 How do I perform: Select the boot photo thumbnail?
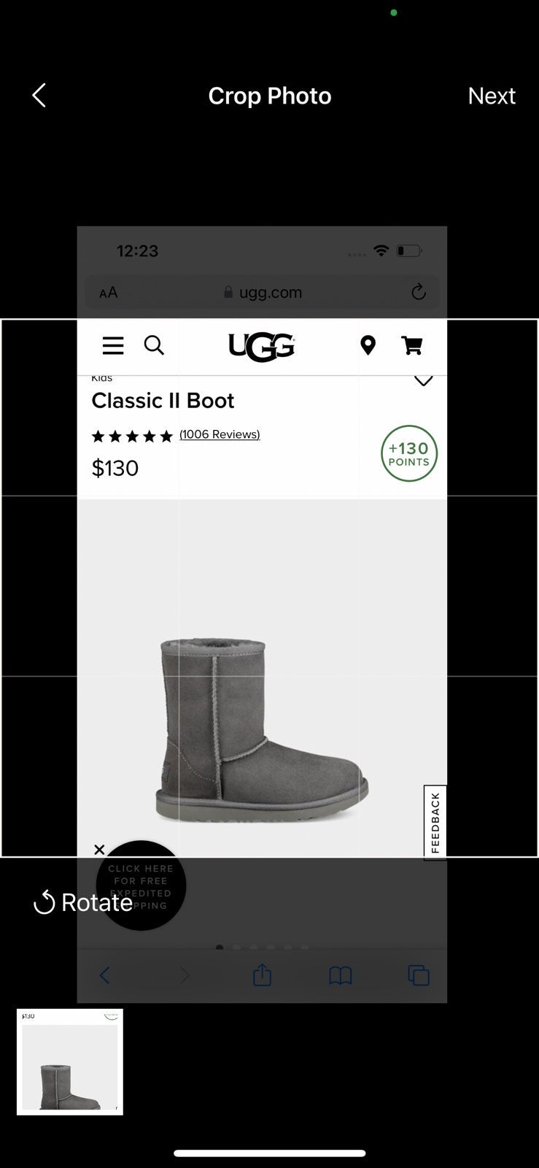coord(70,1062)
